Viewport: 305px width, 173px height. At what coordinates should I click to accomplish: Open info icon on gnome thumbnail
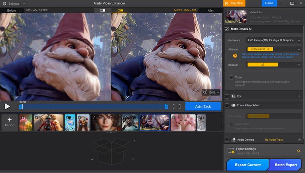pos(143,117)
